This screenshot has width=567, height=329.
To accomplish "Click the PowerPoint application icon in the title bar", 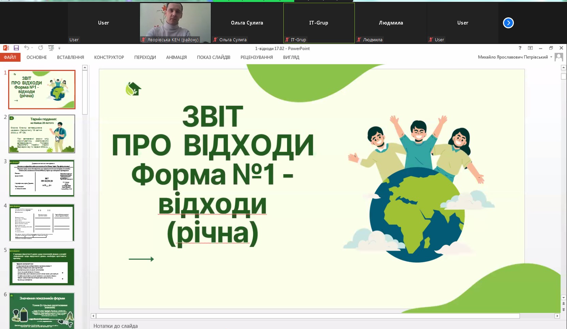I will pyautogui.click(x=6, y=48).
